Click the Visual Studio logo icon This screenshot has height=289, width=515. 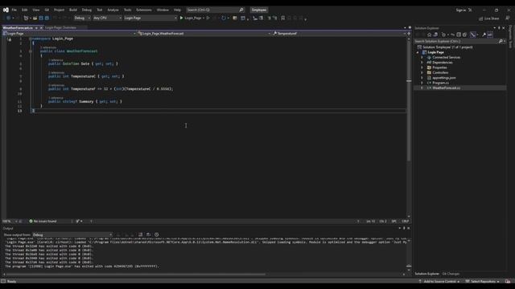6,10
